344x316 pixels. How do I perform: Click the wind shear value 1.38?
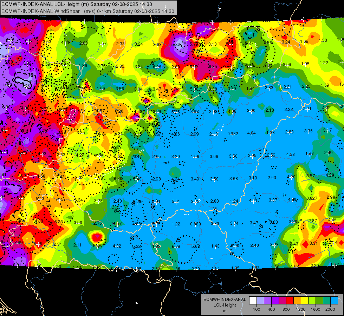tap(270, 132)
